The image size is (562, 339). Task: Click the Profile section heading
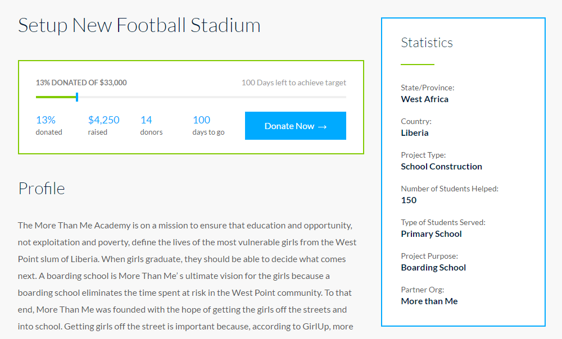[41, 188]
